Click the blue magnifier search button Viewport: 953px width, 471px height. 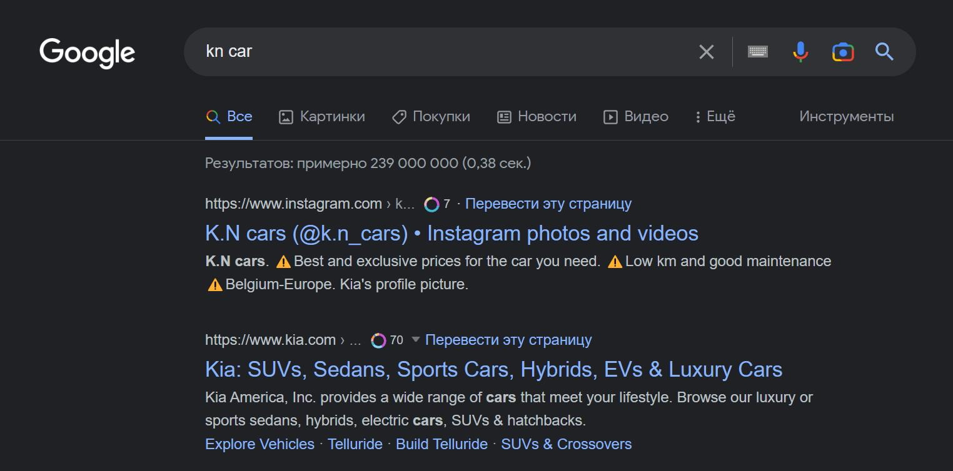(884, 52)
